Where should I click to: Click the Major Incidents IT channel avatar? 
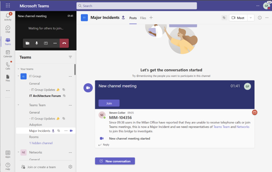84,18
